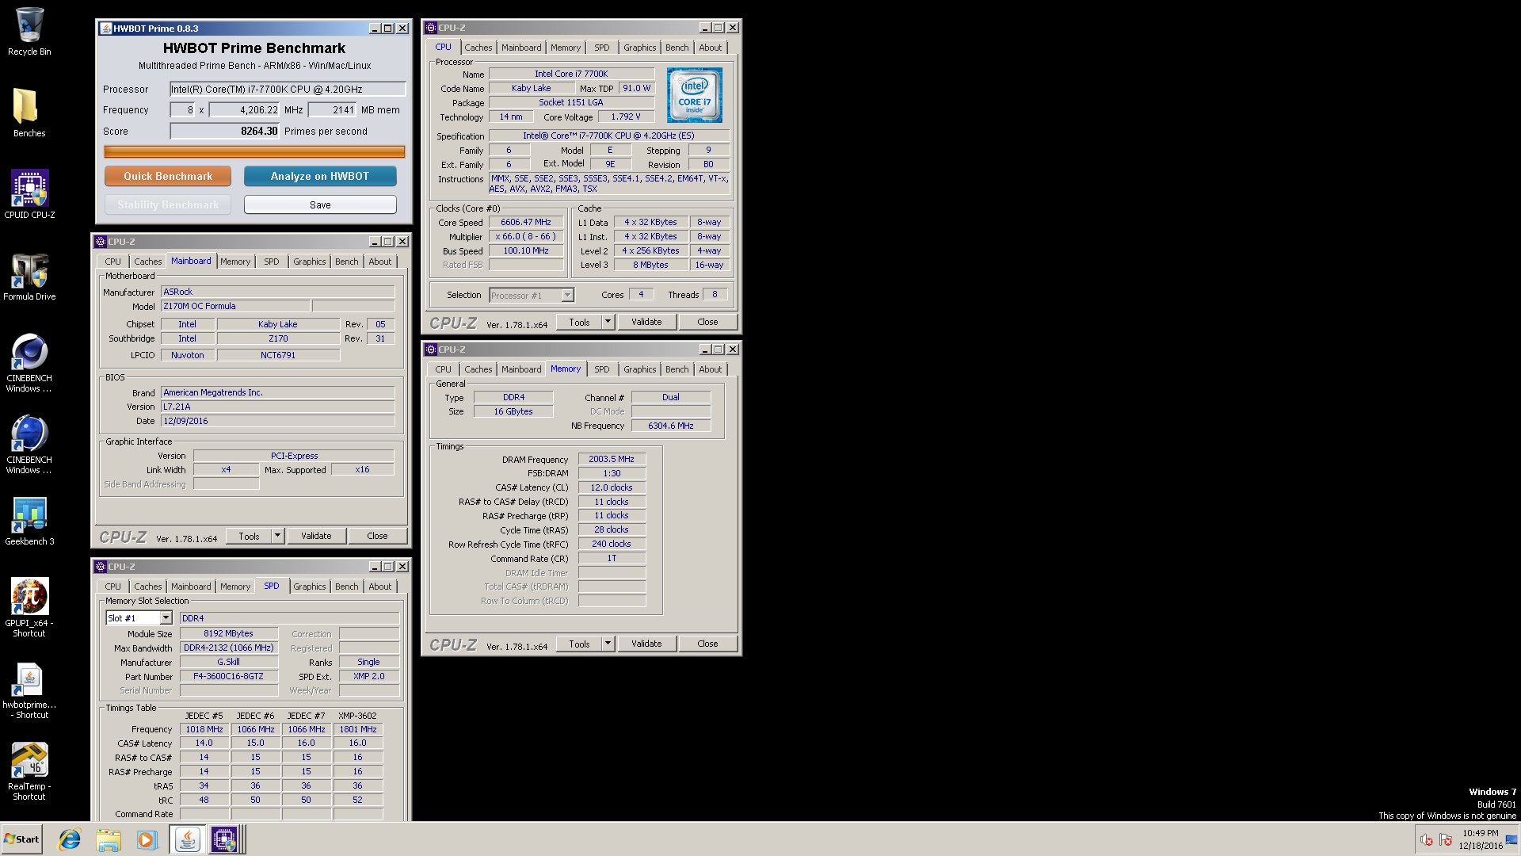Viewport: 1521px width, 856px height.
Task: Click BIOS Version L7.21A value
Action: pyautogui.click(x=278, y=407)
